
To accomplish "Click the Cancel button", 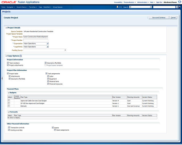I will (173, 18).
